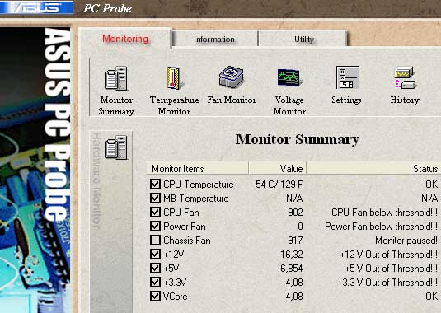Click the Hardware Monitor sidebar computer icon

click(116, 147)
